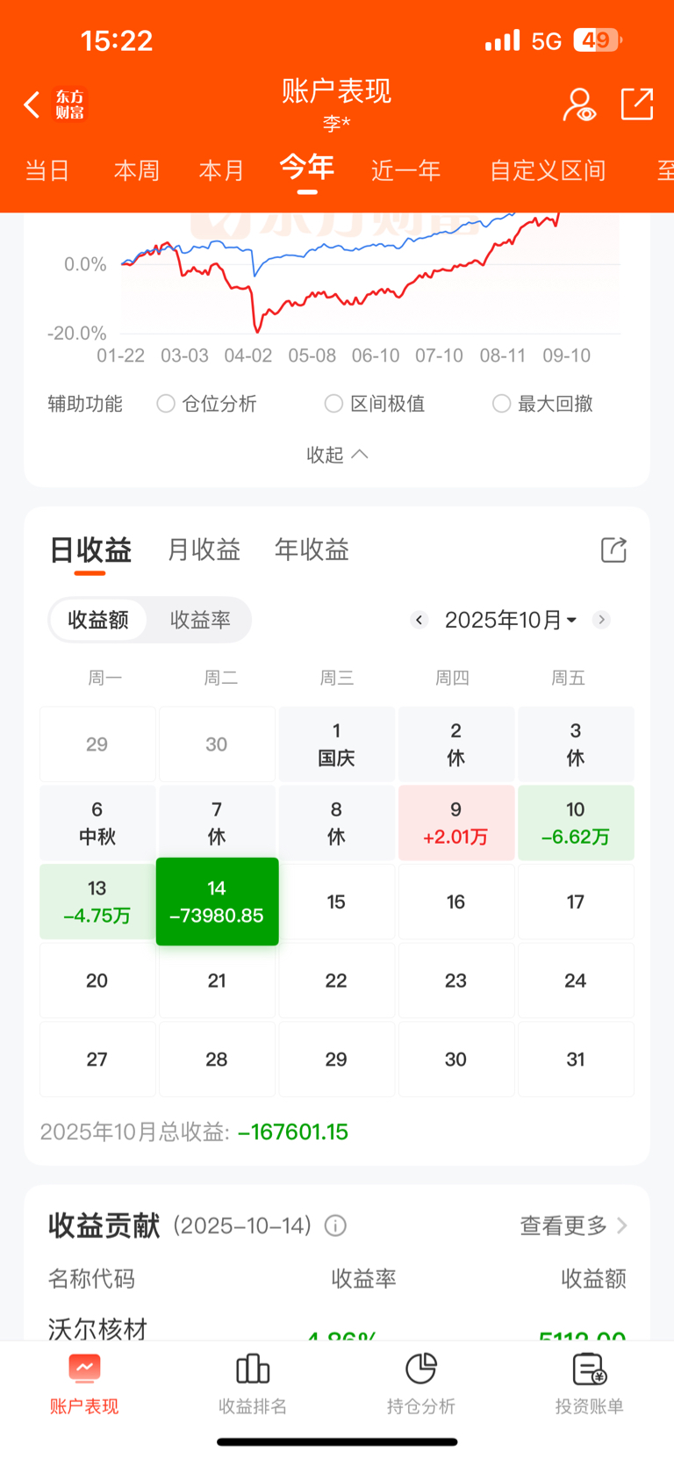This screenshot has width=674, height=1459.
Task: Tap the share icon in header
Action: pyautogui.click(x=636, y=104)
